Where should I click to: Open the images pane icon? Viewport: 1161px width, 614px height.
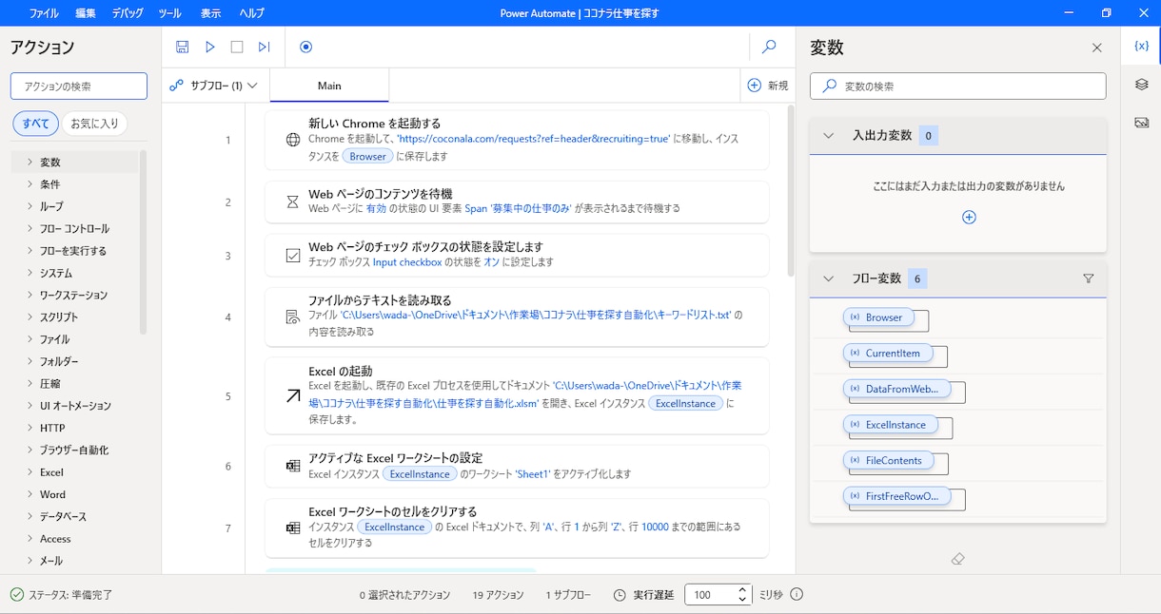tap(1141, 123)
